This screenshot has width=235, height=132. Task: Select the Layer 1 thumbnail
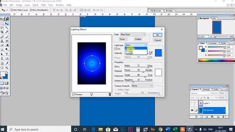(201, 103)
